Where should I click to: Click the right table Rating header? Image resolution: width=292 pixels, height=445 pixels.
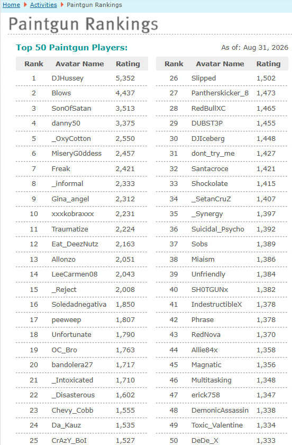pyautogui.click(x=268, y=64)
